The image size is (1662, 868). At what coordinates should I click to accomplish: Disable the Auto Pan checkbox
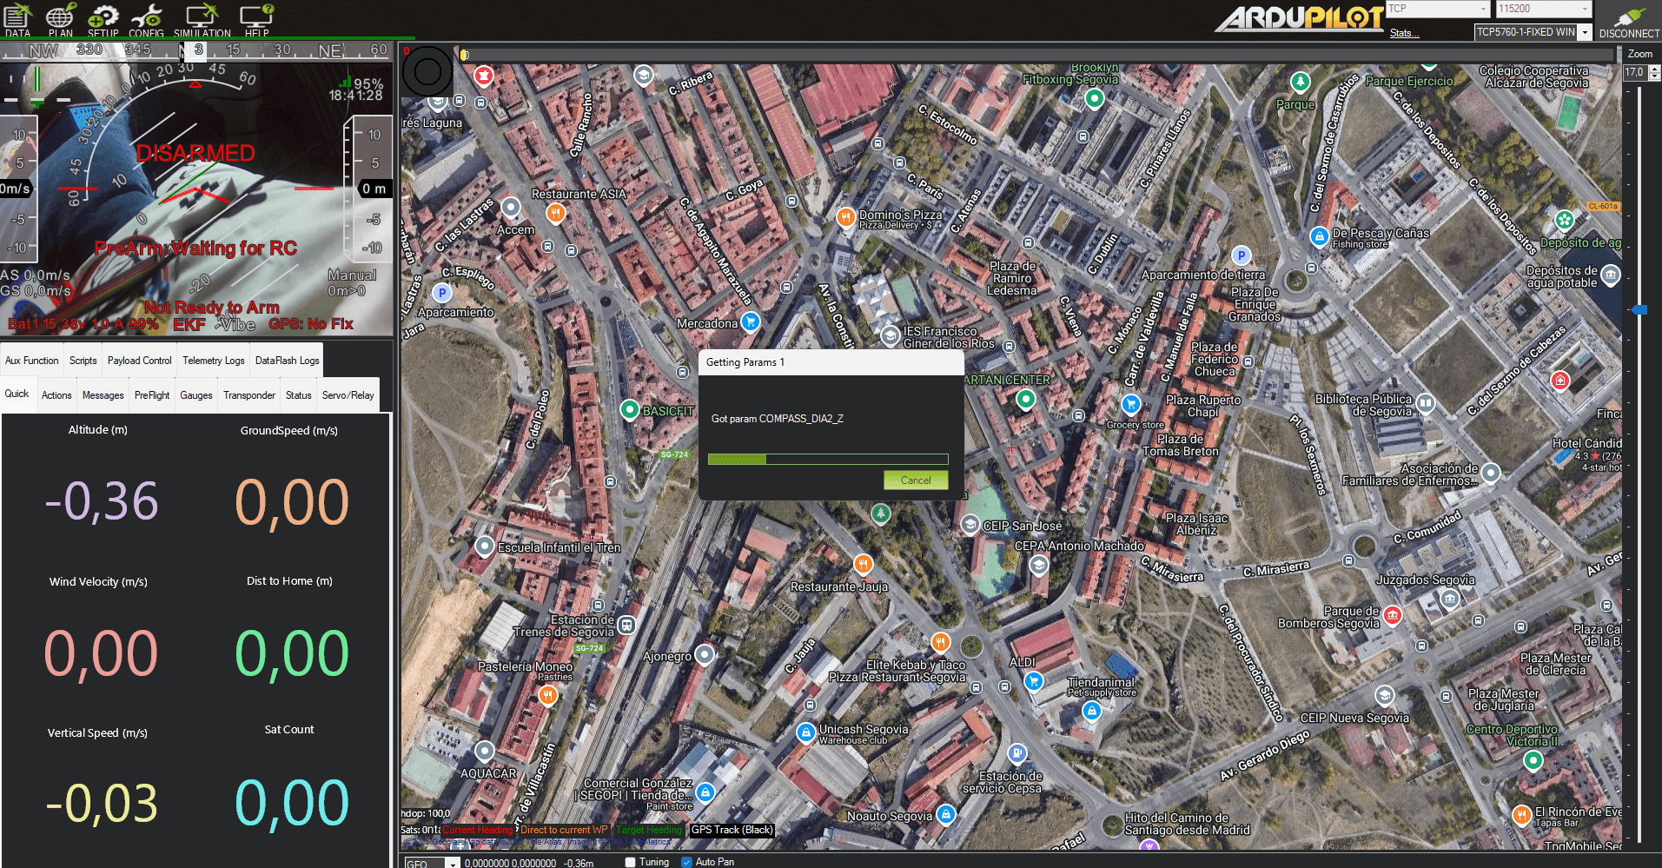pyautogui.click(x=686, y=862)
